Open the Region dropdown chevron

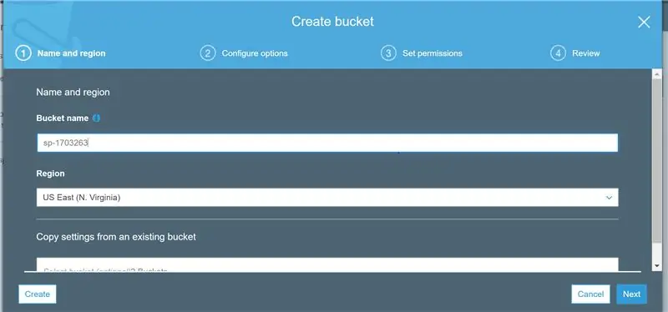(x=610, y=198)
